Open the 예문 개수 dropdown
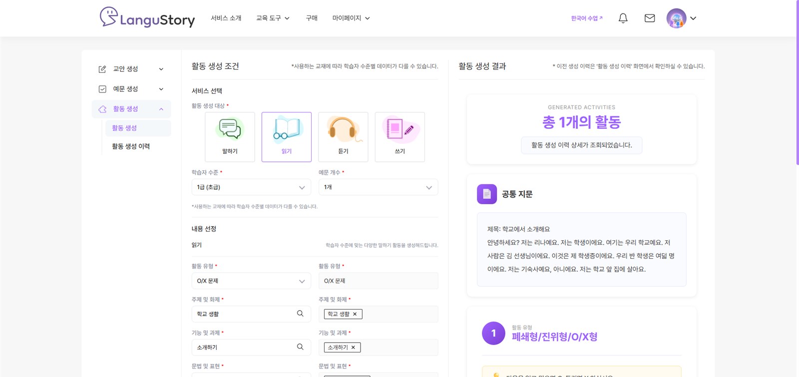Screen dimensions: 799x377 point(379,187)
